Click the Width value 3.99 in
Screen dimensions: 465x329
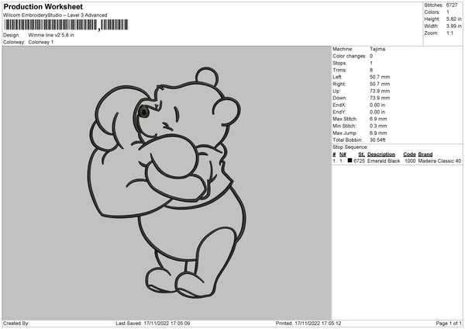[453, 26]
